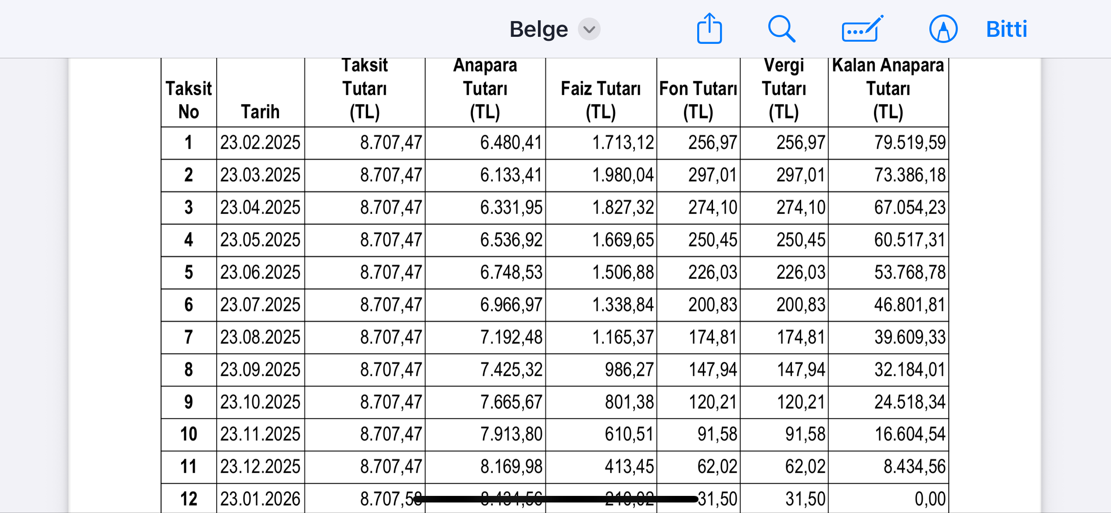Click the 24.518,34 remaining principal cell
1111x513 pixels.
(x=910, y=402)
